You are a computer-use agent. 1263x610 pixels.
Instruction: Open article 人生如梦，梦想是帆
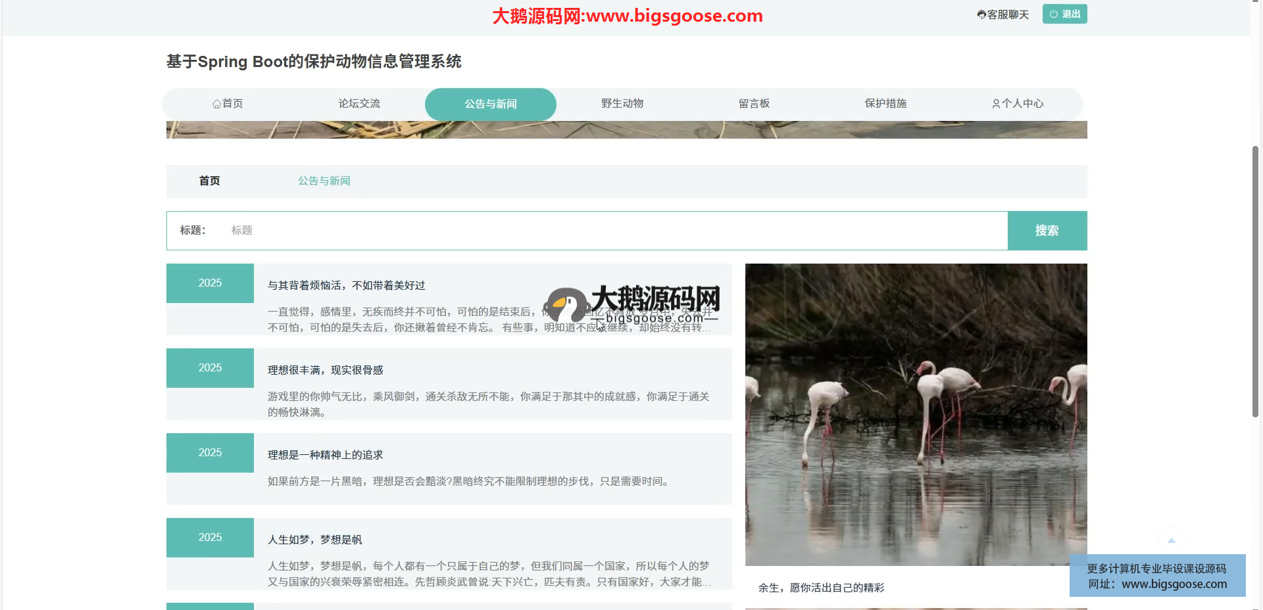(x=314, y=540)
